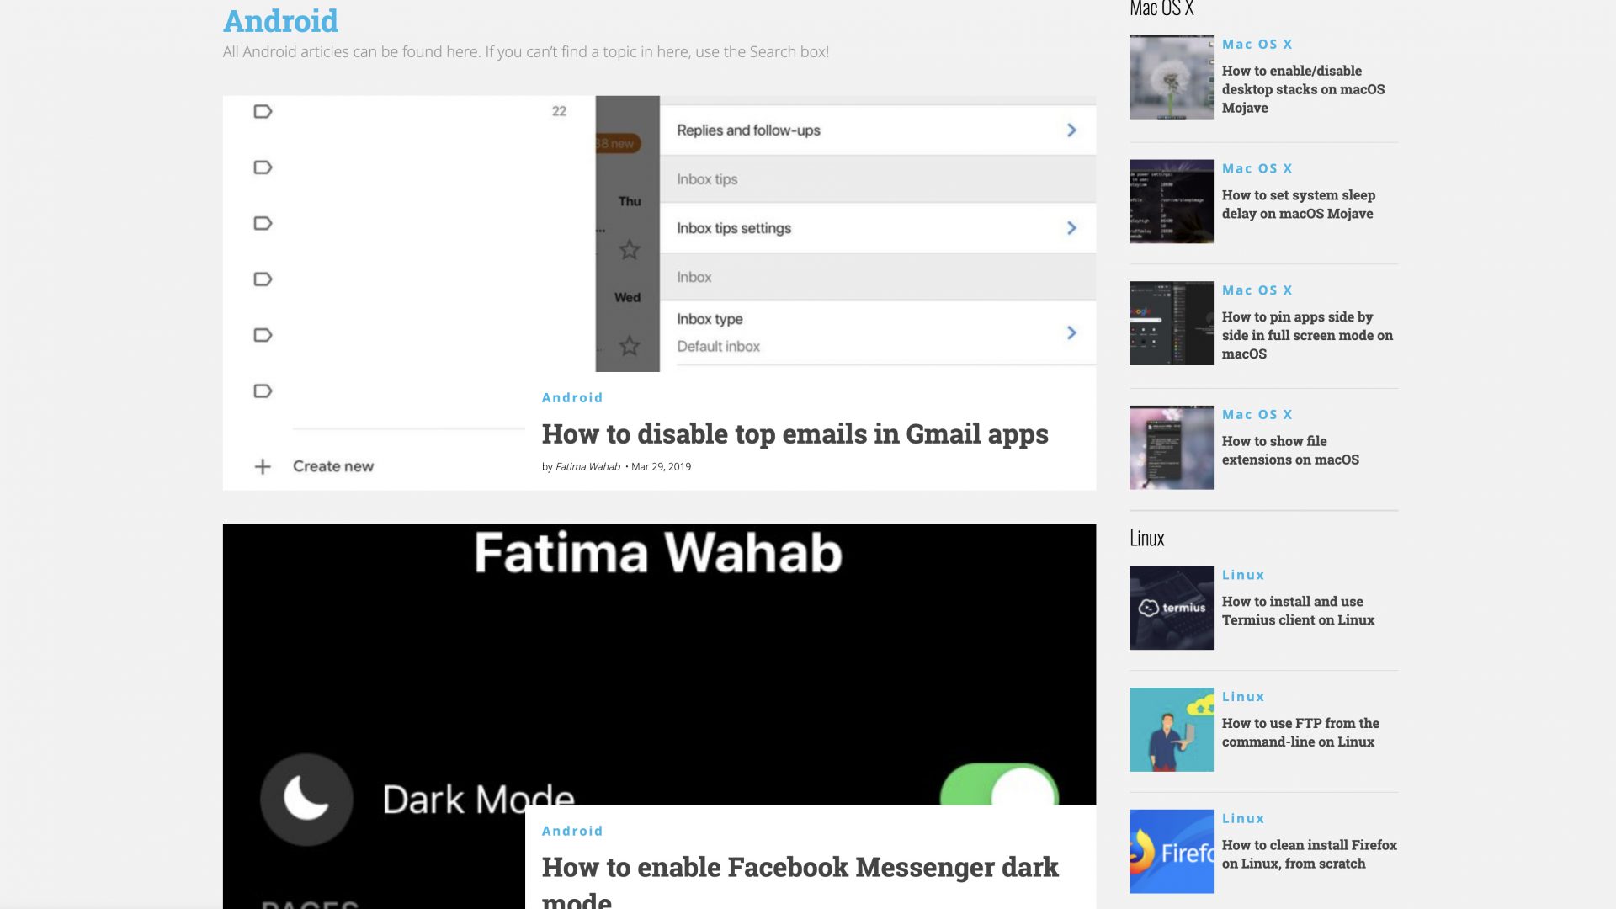Click 'Inbox tips settings' row in the image

coord(878,228)
